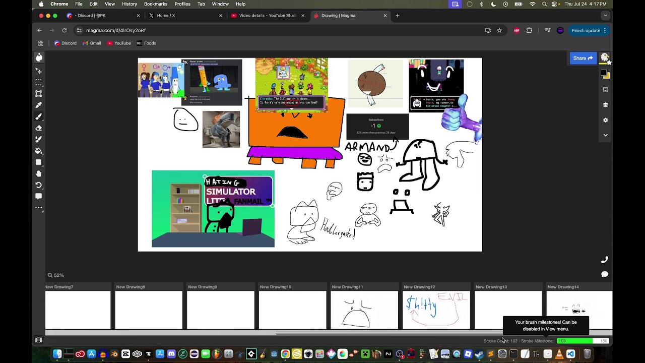The width and height of the screenshot is (645, 363).
Task: Open a new Chrome tab
Action: point(398,16)
